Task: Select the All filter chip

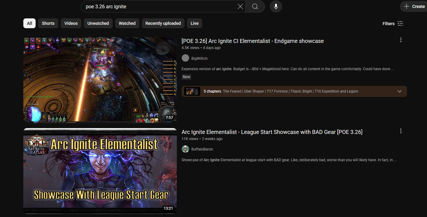Action: click(x=29, y=23)
